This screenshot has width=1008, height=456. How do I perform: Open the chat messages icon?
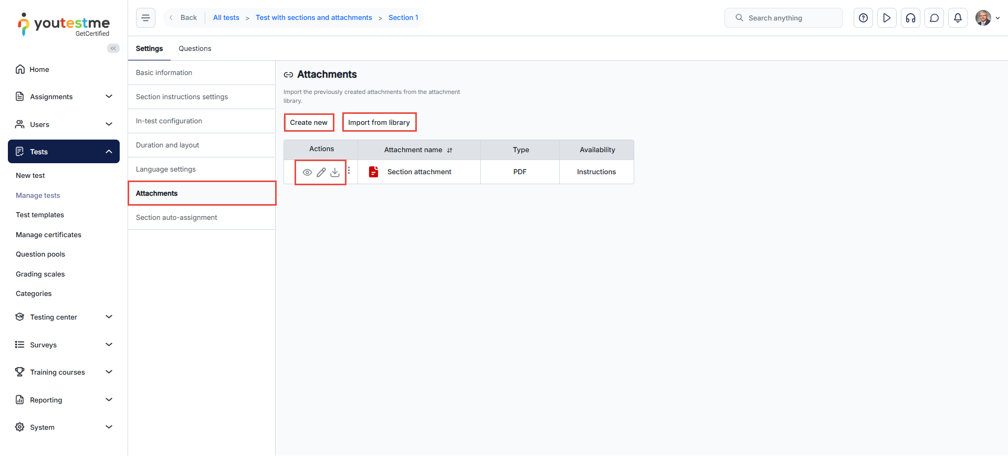pos(934,18)
